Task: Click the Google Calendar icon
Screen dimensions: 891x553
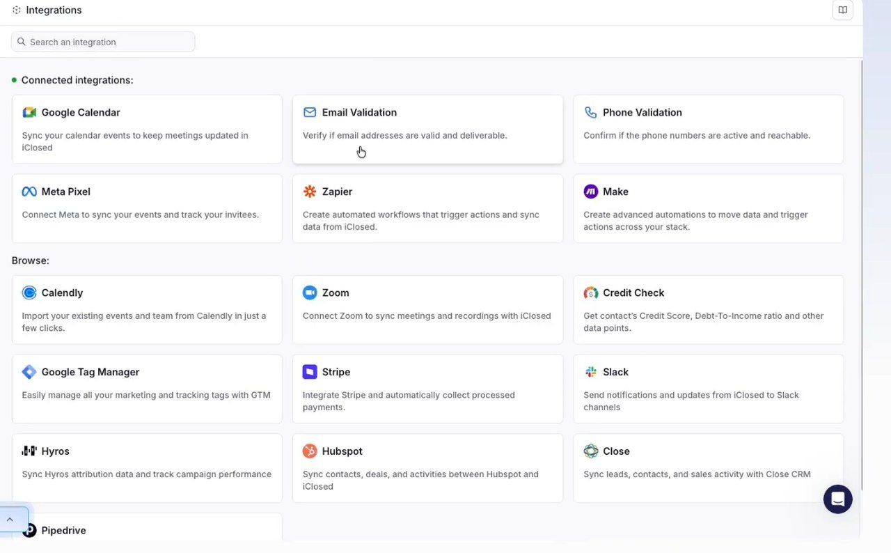Action: 29,112
